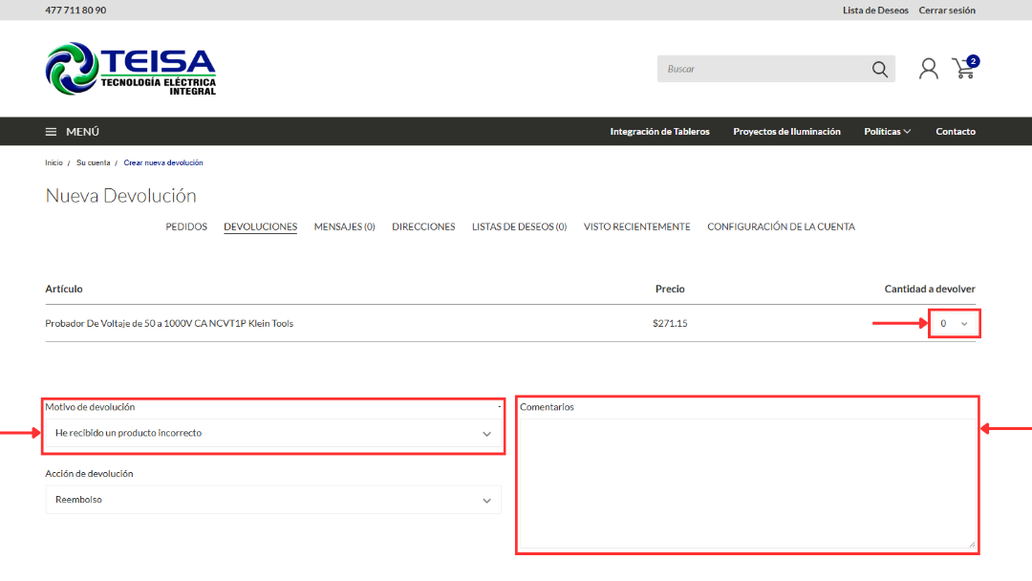Expand the Políticas dropdown menu
This screenshot has width=1032, height=581.
887,132
